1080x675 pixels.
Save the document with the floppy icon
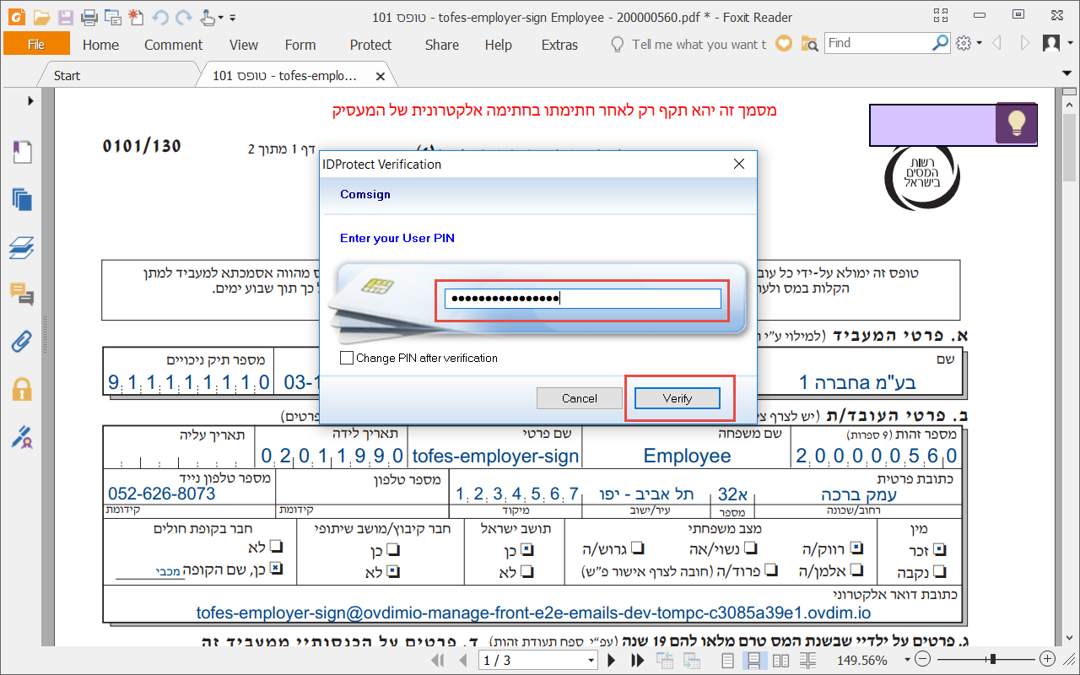click(65, 17)
